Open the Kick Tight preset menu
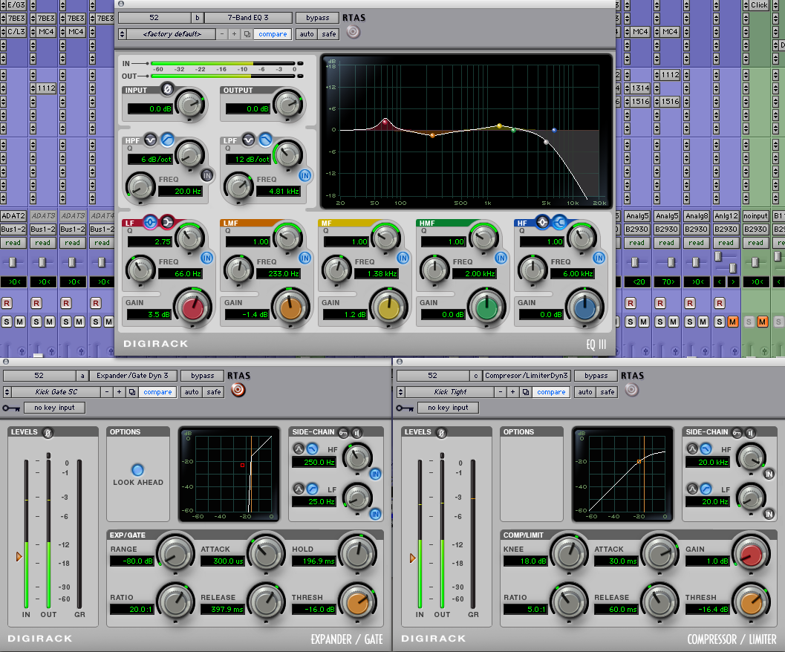This screenshot has height=652, width=785. [449, 392]
